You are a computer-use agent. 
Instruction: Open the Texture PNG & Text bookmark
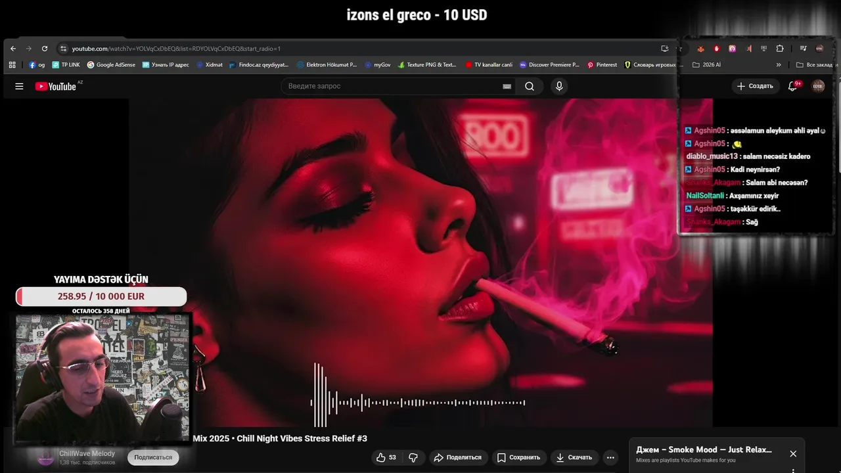tap(427, 65)
